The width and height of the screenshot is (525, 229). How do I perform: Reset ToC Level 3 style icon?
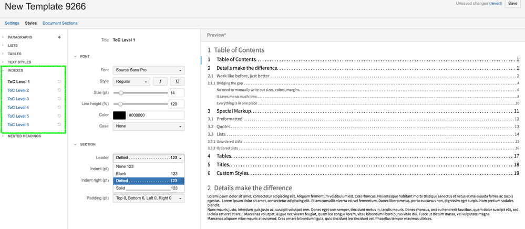(59, 99)
